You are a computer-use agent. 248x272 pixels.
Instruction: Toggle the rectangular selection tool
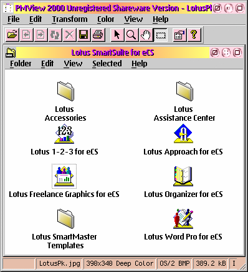pos(160,34)
